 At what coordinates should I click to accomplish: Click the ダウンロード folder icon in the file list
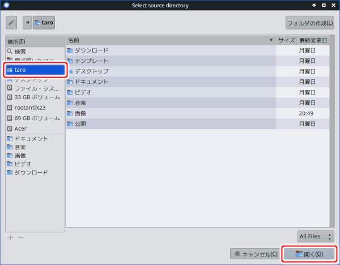(x=70, y=50)
